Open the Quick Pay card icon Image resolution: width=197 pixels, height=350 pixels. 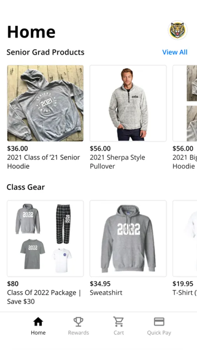pos(159,322)
